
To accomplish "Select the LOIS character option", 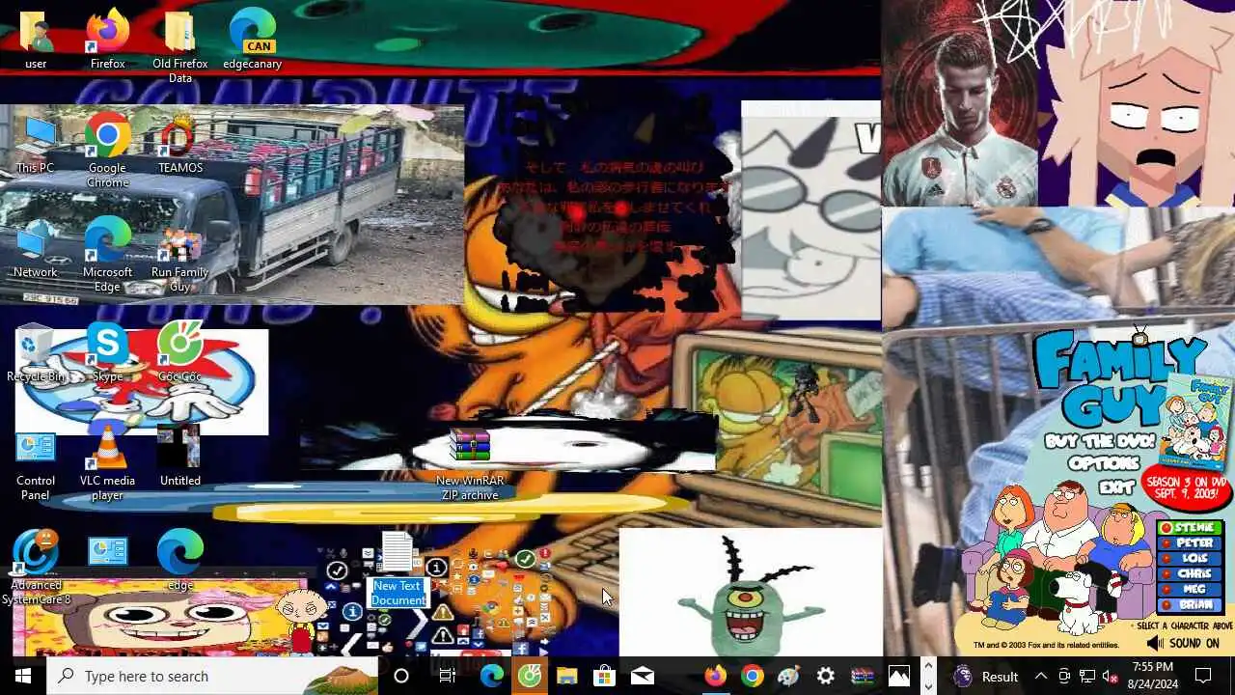I will pos(1191,559).
